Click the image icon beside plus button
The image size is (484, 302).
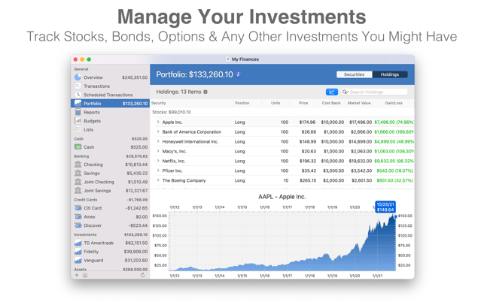click(85, 275)
